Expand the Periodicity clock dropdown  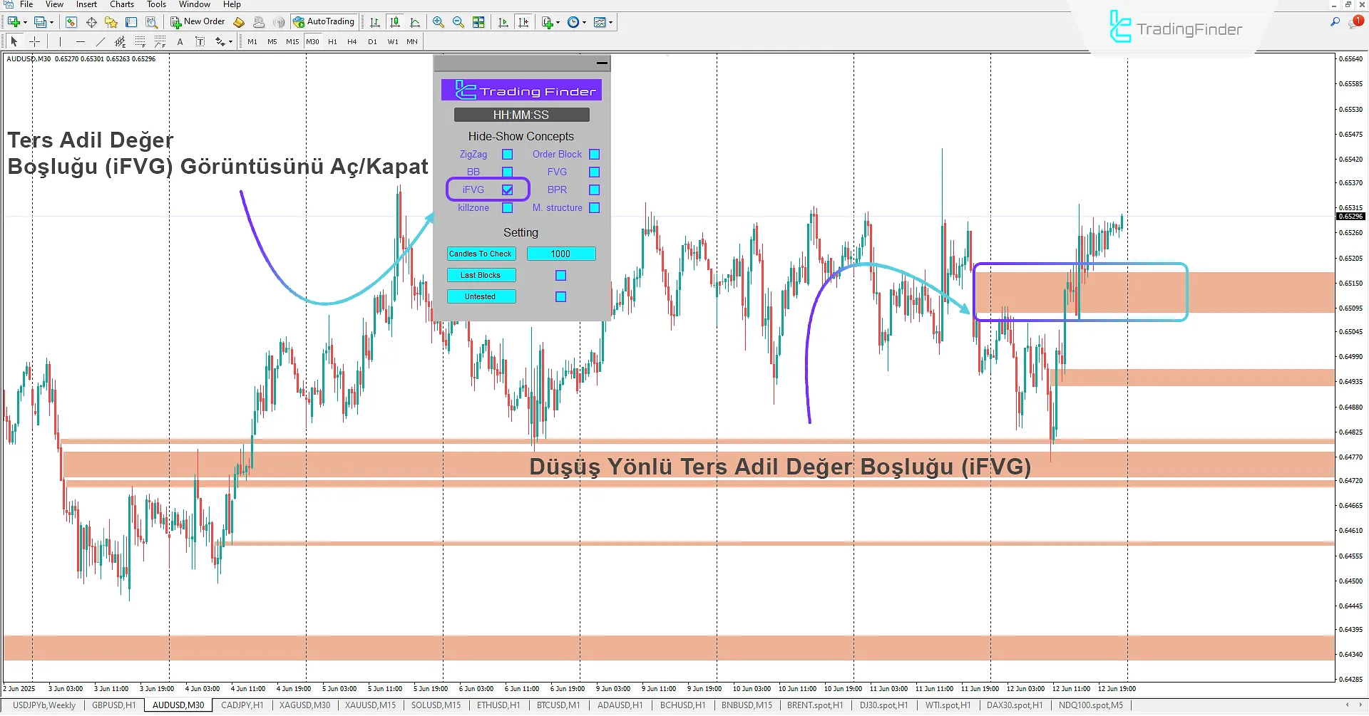585,23
